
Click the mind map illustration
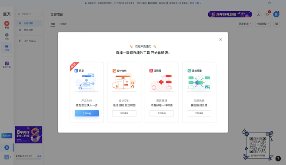coord(199,82)
